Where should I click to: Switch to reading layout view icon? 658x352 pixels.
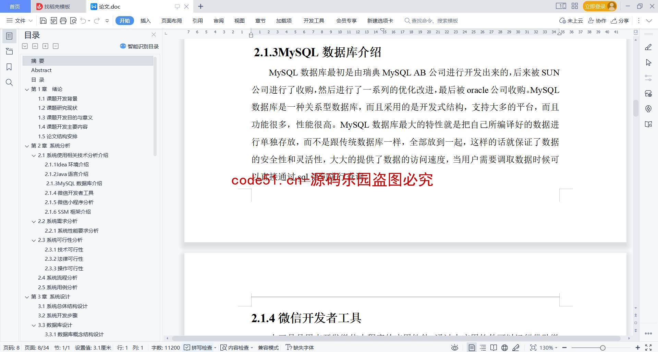(493, 348)
